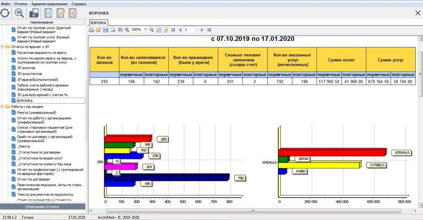
Task: Collapse the Отчеты по врачам + ЗП group
Action: click(2, 47)
